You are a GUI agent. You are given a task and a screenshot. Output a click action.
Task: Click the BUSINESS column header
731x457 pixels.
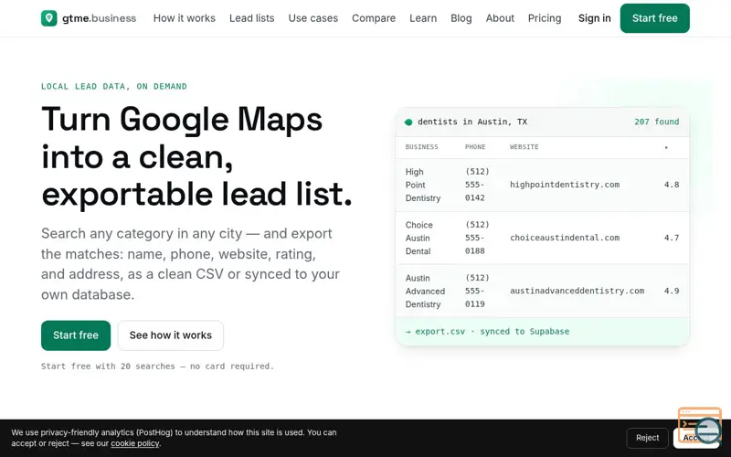click(x=421, y=147)
